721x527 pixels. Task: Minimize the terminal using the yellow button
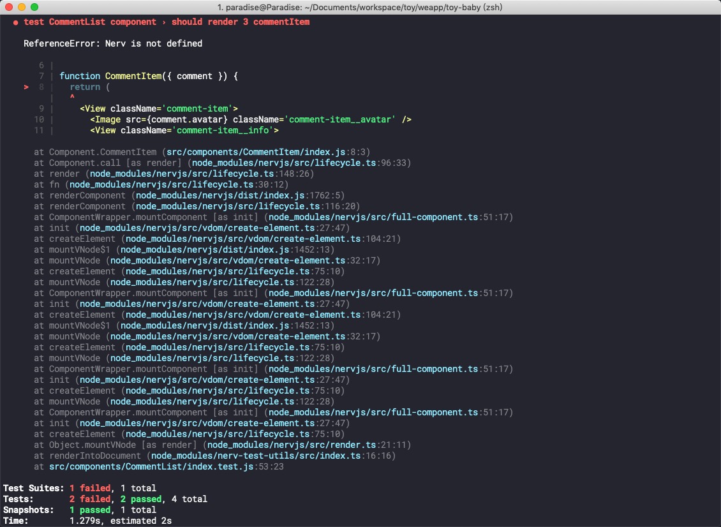tap(22, 7)
